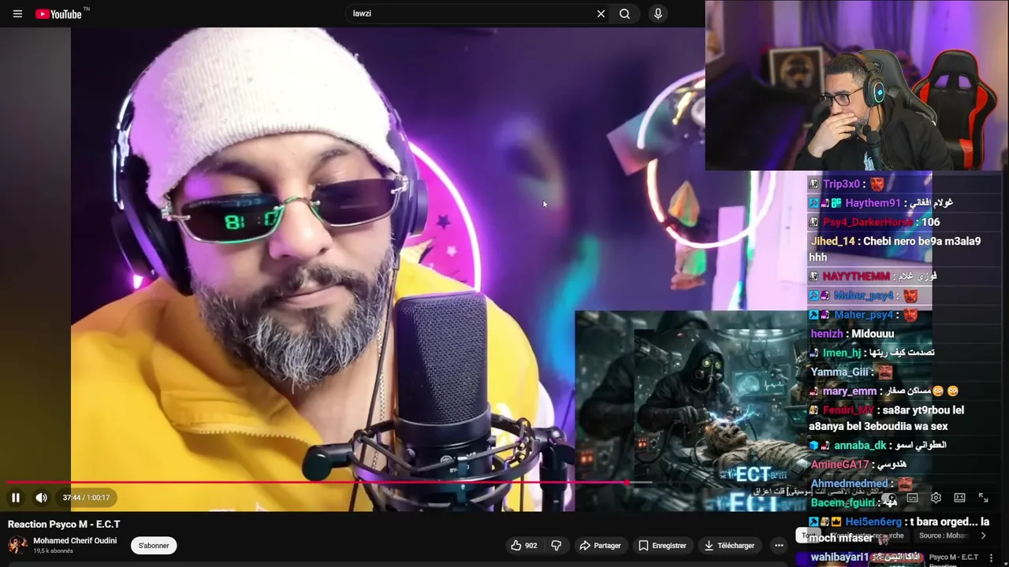
Task: Click chat username Hei5en6erg
Action: [873, 522]
